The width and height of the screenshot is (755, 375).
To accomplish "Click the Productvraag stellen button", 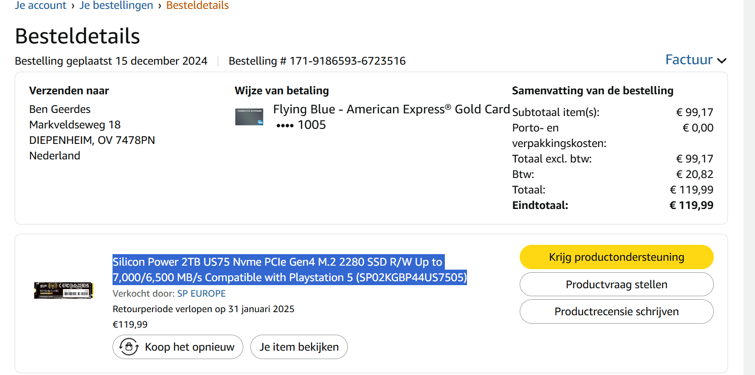I will [616, 284].
